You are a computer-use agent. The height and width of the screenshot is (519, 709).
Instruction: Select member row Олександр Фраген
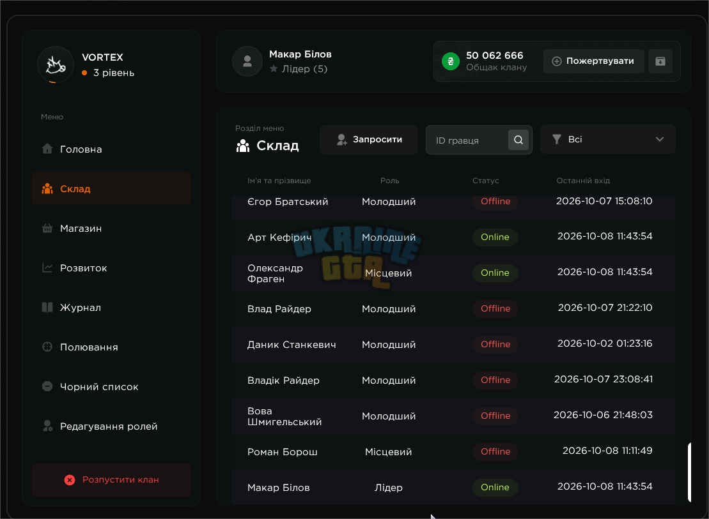coord(453,273)
